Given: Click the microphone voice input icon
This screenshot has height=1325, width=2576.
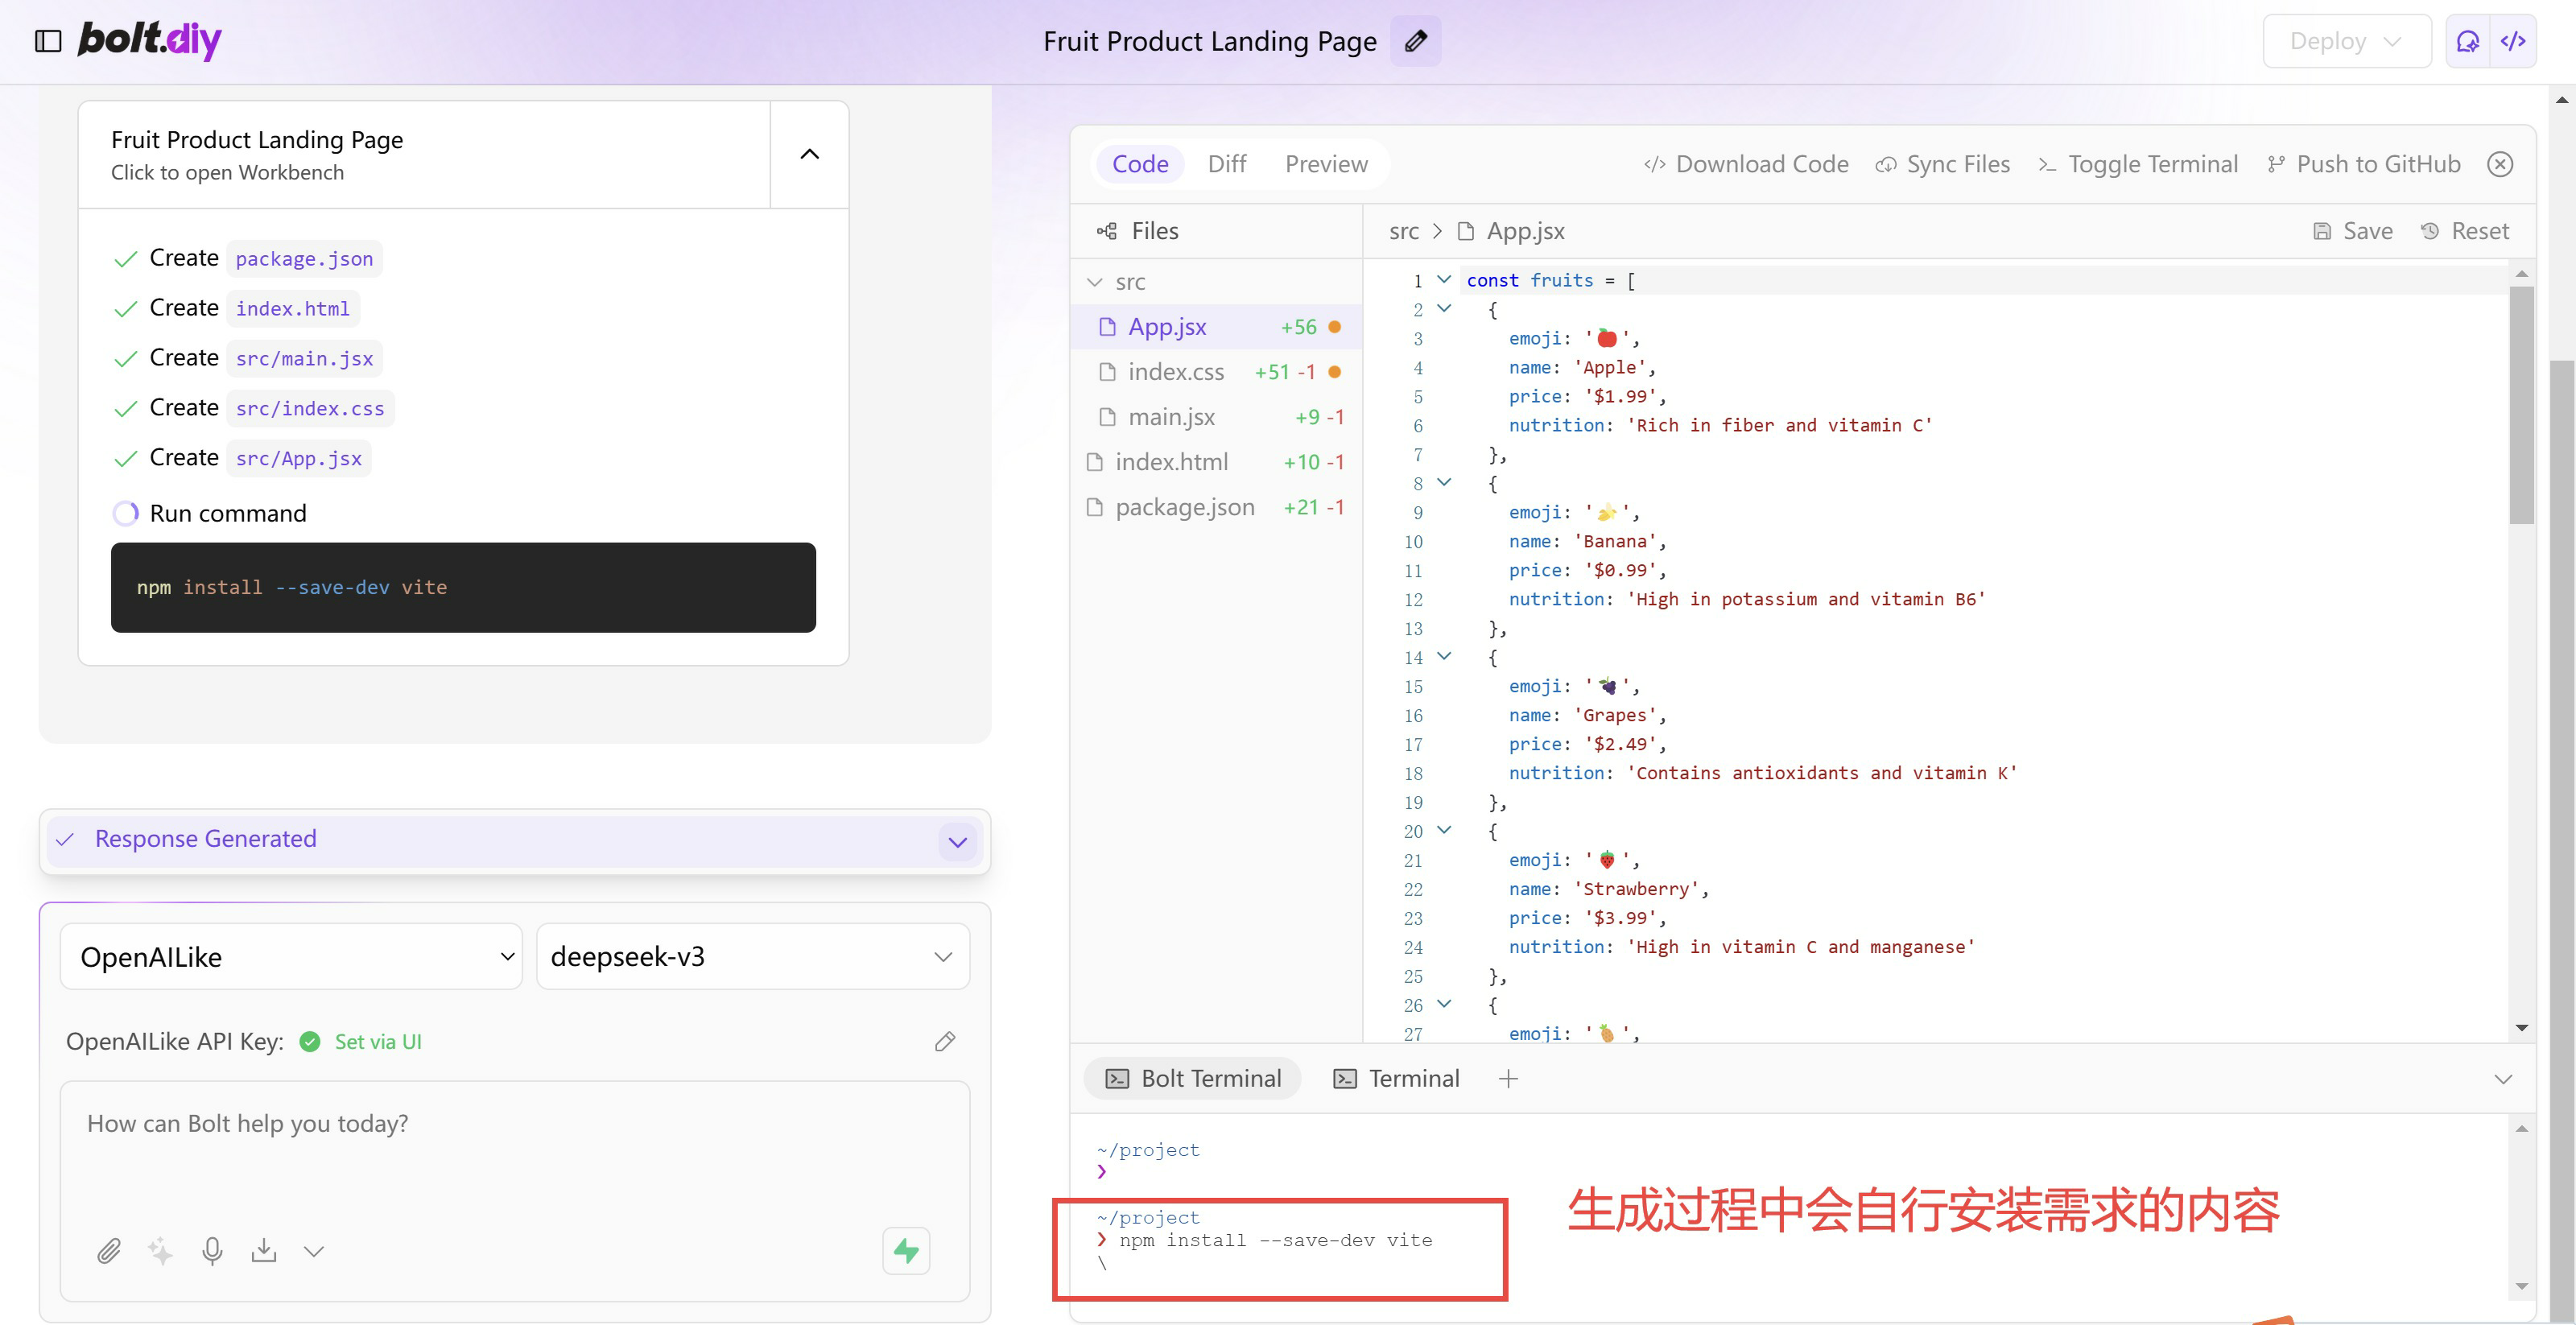Looking at the screenshot, I should tap(212, 1251).
